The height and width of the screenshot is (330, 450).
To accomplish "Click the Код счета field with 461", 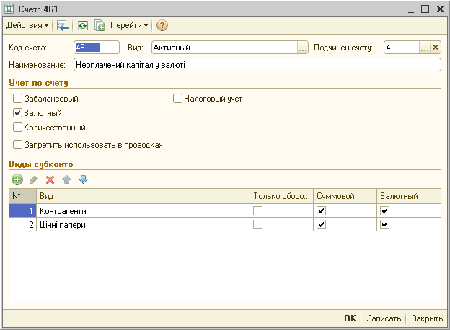I will click(x=97, y=48).
